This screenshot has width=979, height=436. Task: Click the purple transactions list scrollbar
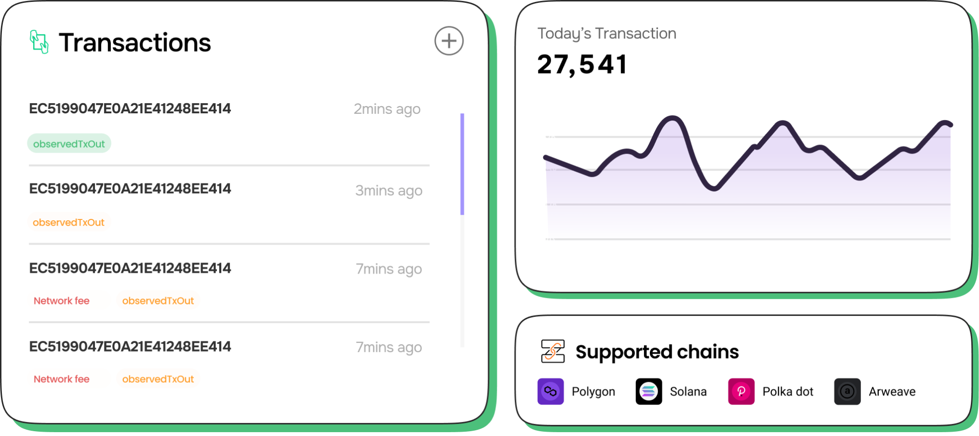click(x=462, y=164)
